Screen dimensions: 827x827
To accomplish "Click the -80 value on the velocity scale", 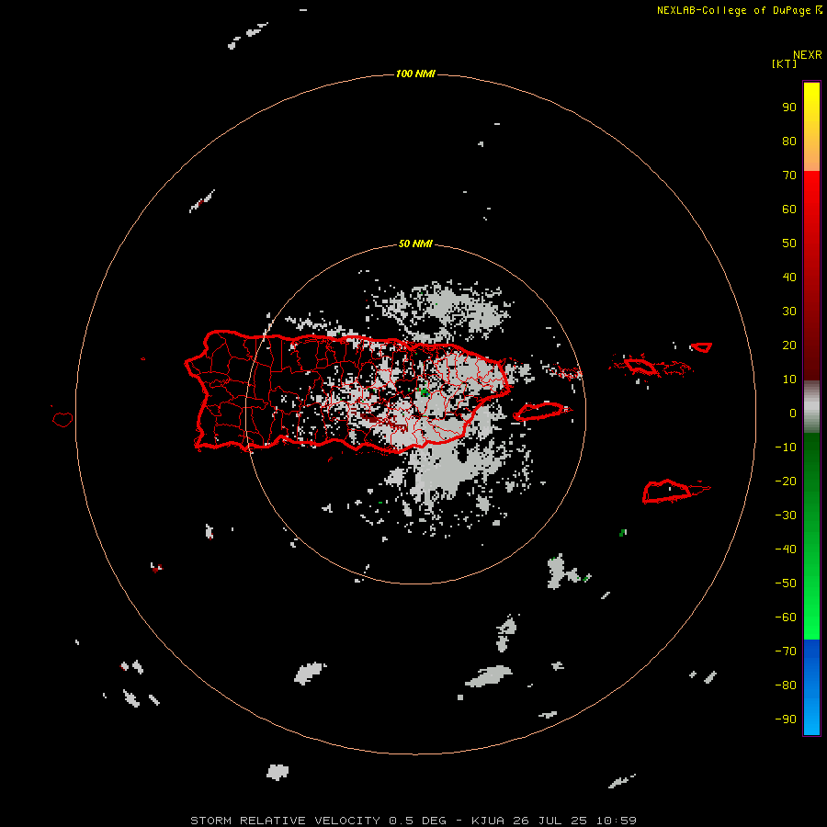I will click(x=786, y=685).
